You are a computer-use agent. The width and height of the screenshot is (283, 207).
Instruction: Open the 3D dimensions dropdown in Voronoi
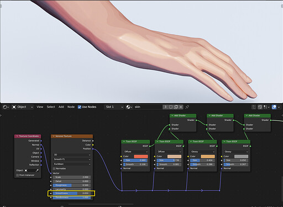72,155
